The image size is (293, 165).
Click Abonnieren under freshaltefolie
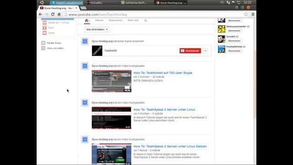click(x=234, y=51)
